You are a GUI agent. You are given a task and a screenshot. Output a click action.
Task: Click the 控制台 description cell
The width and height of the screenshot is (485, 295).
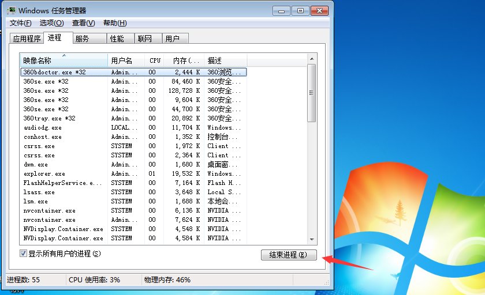223,137
